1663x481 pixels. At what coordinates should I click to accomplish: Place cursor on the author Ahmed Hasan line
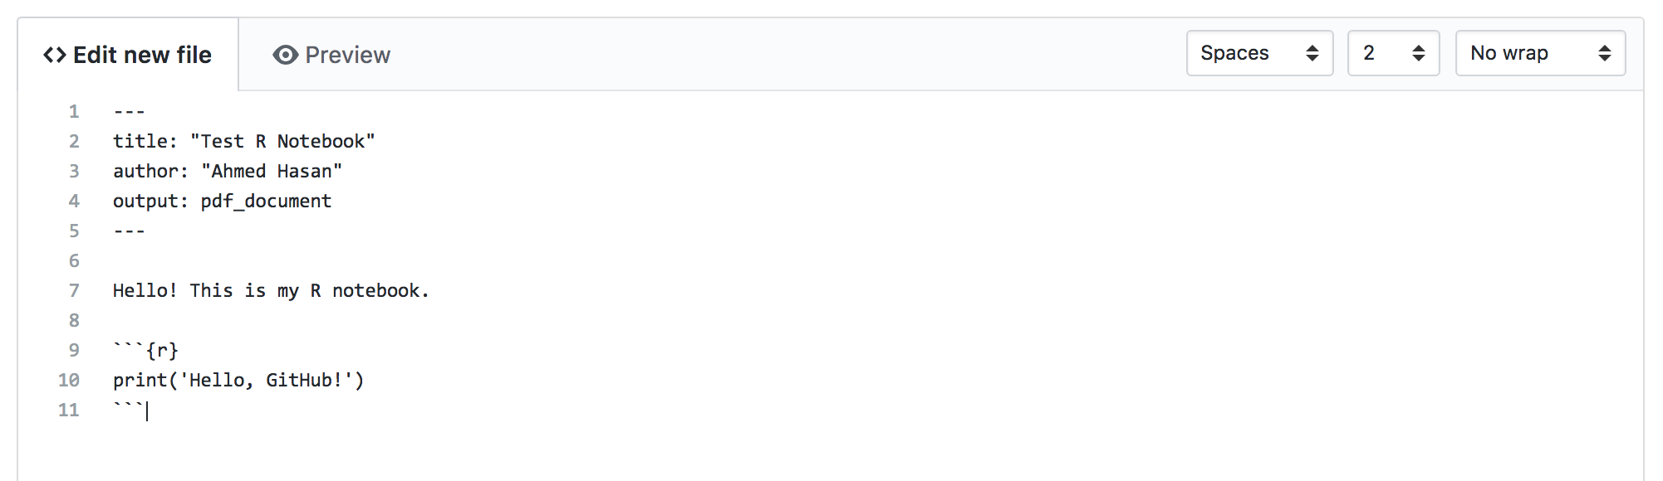(228, 171)
